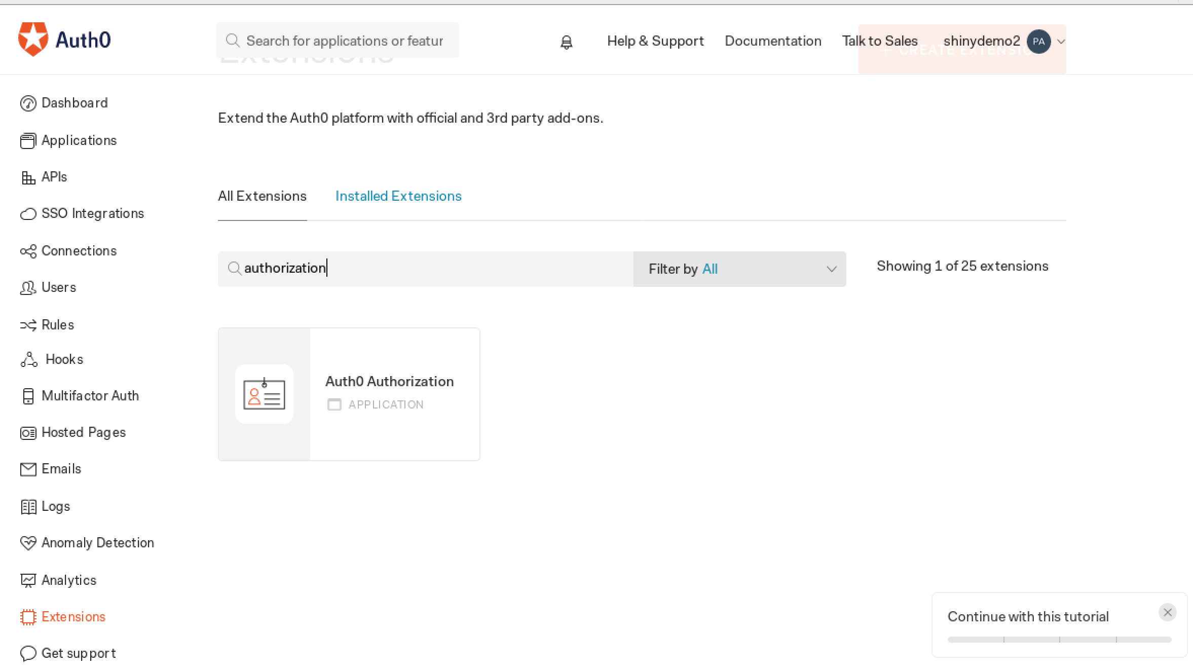
Task: Open Help & Support
Action: point(655,41)
